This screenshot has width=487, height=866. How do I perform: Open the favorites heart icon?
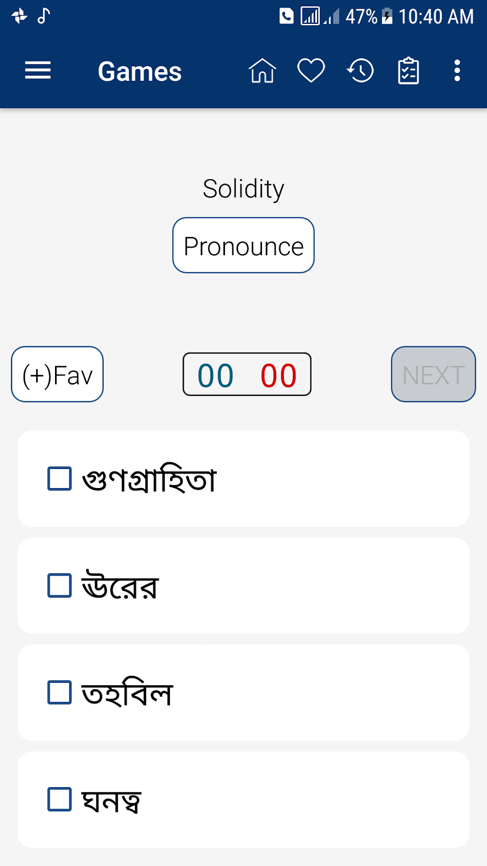click(311, 71)
